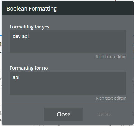Click the footer area right of the Delete button
This screenshot has width=134, height=126.
click(123, 115)
